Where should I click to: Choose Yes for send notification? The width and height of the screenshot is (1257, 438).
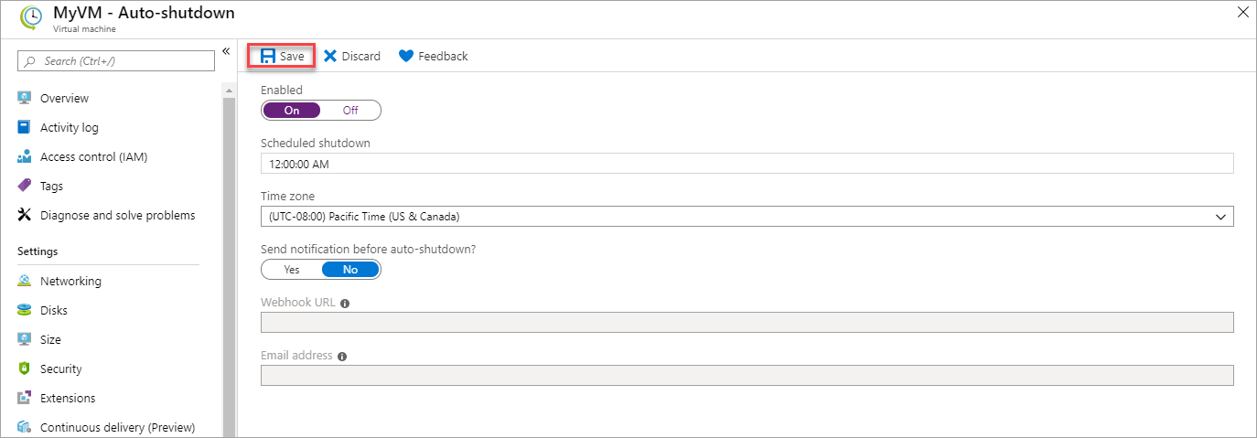pyautogui.click(x=292, y=270)
